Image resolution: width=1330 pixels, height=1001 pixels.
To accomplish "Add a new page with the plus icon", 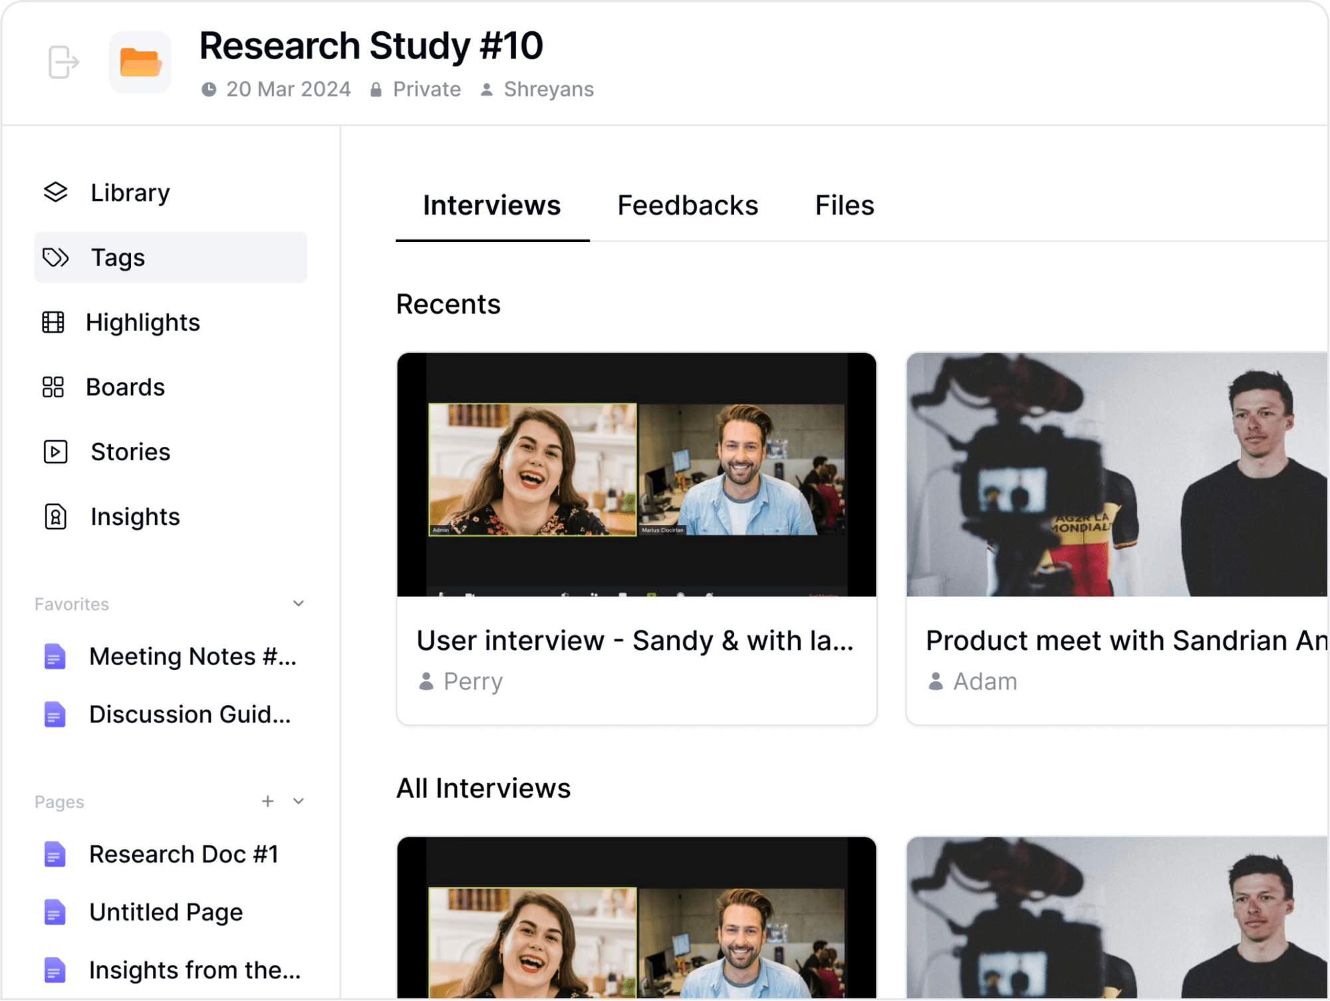I will pyautogui.click(x=267, y=801).
